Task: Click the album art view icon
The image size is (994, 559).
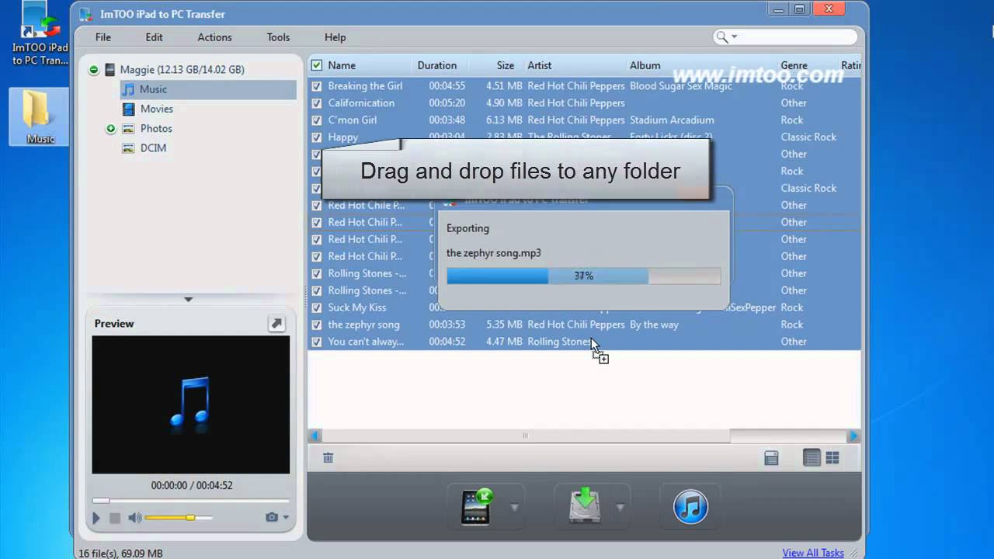Action: [x=771, y=458]
